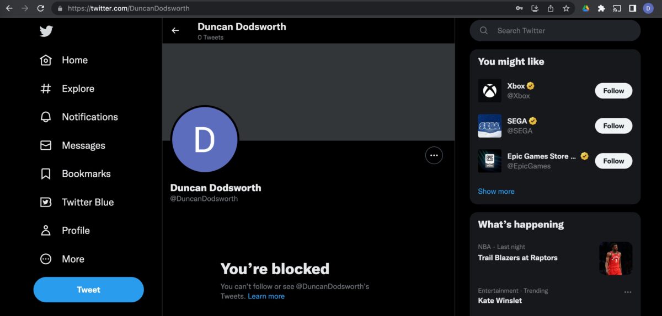Image resolution: width=662 pixels, height=316 pixels.
Task: Open the Messages envelope icon
Action: point(46,146)
